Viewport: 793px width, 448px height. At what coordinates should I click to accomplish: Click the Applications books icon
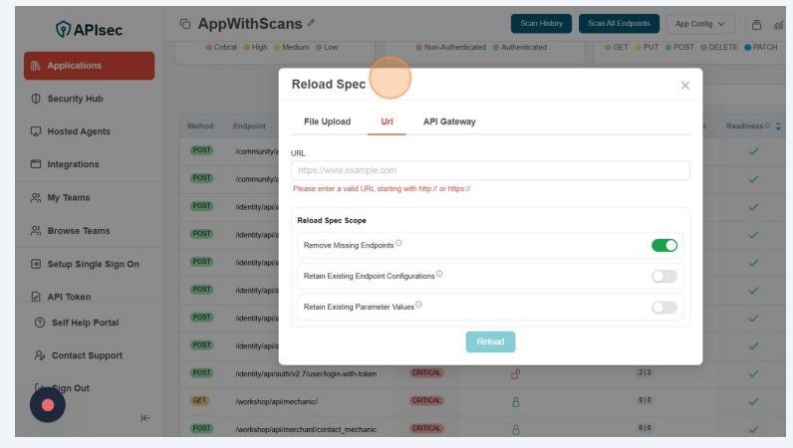(x=36, y=66)
